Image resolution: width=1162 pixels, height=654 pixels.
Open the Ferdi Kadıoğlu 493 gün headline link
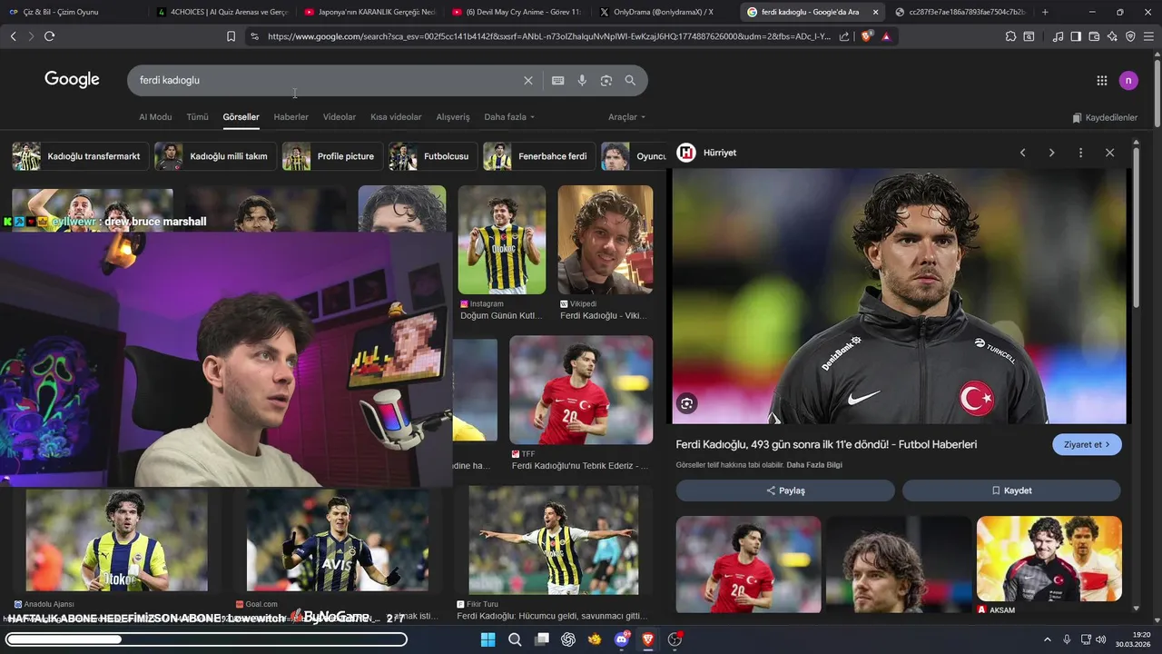[826, 444]
